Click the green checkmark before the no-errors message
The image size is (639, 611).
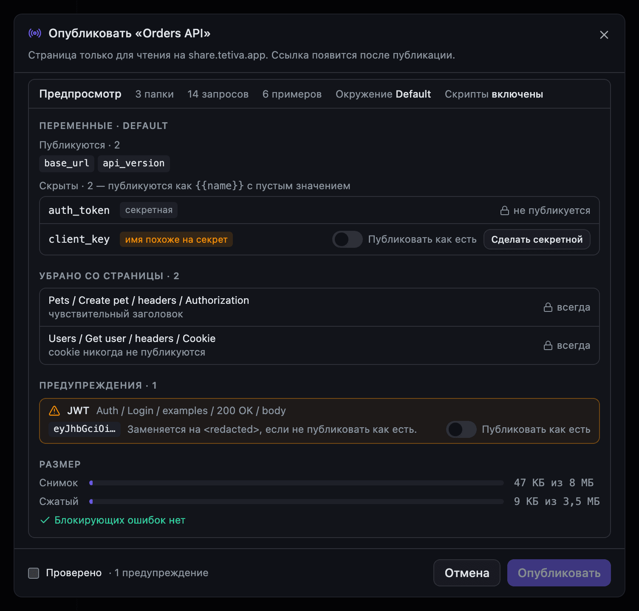pos(45,520)
